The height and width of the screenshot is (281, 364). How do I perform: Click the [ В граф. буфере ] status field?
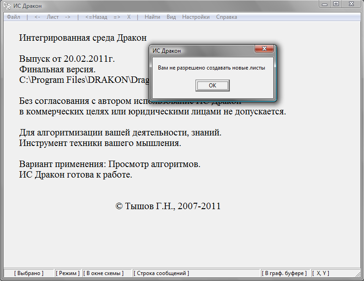[x=284, y=273]
